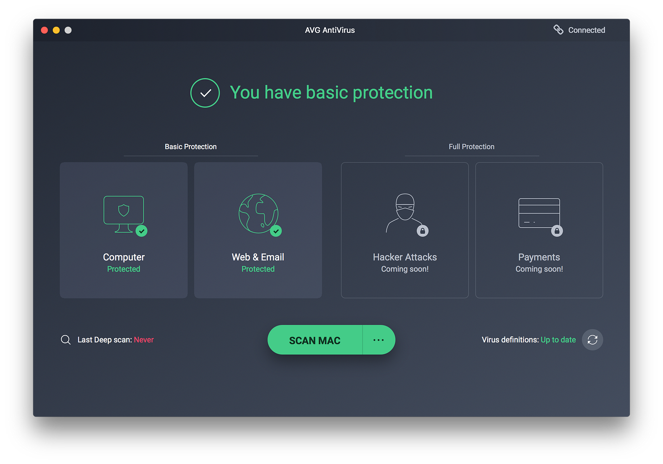This screenshot has height=464, width=663.
Task: Click the "Virus definitions:" label
Action: (510, 340)
